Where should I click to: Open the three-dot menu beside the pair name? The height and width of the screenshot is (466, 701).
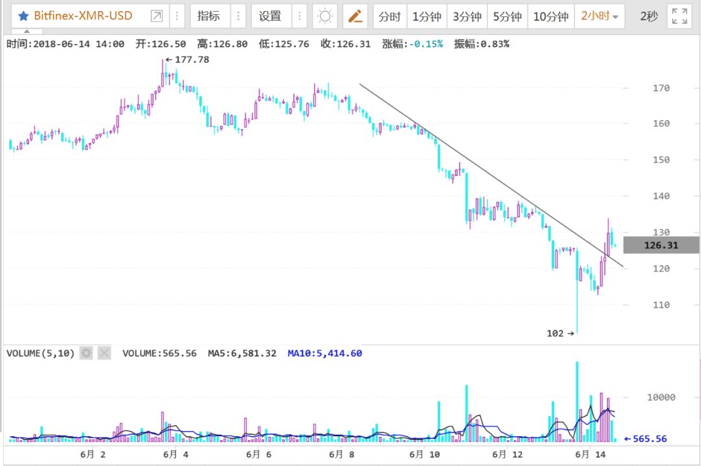pyautogui.click(x=177, y=16)
